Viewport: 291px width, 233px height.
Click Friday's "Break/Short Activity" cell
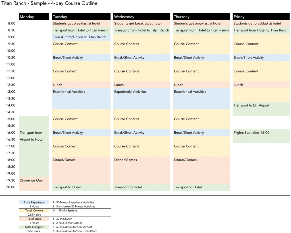click(261, 58)
